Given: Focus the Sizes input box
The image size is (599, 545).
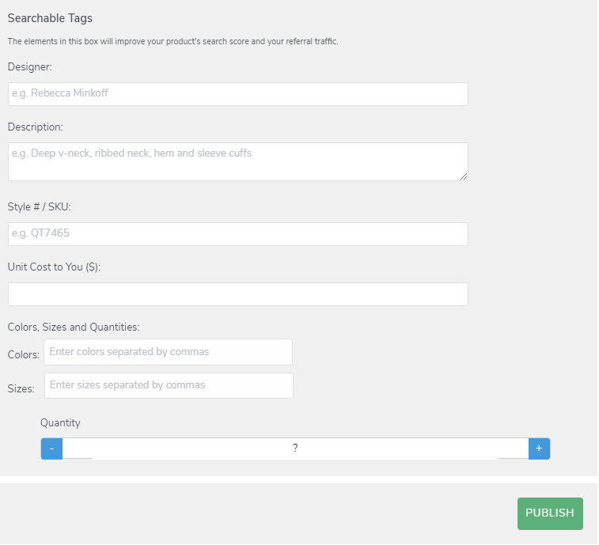Looking at the screenshot, I should point(169,385).
